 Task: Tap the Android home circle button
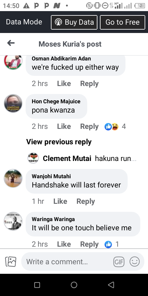click(74, 285)
